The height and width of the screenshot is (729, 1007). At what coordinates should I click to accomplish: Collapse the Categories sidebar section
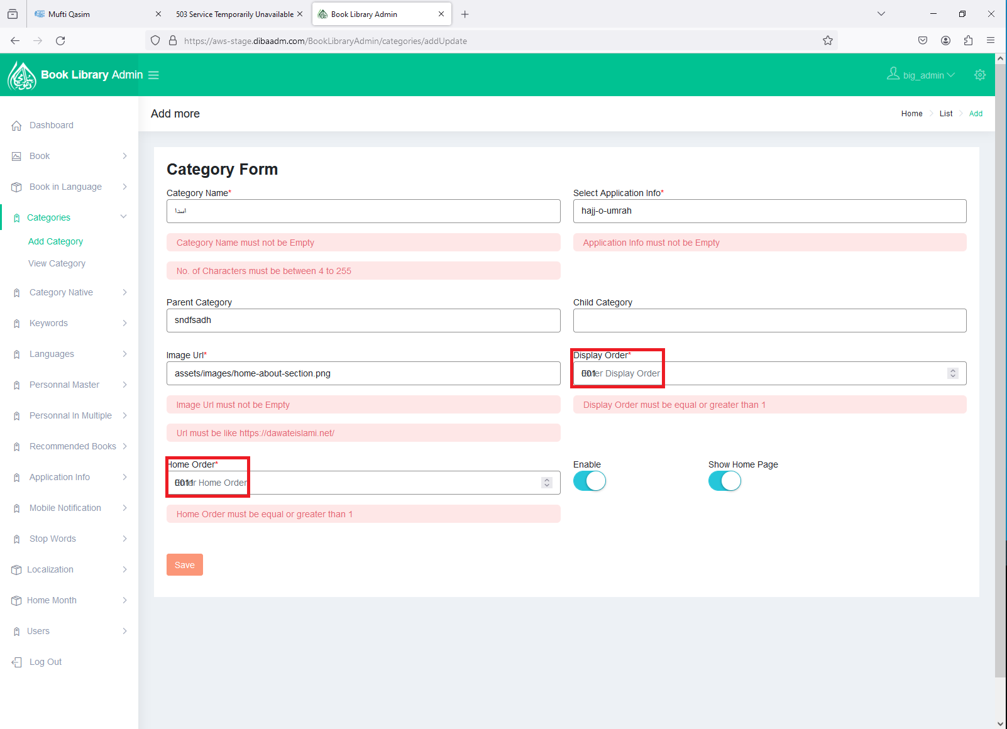[x=123, y=217]
